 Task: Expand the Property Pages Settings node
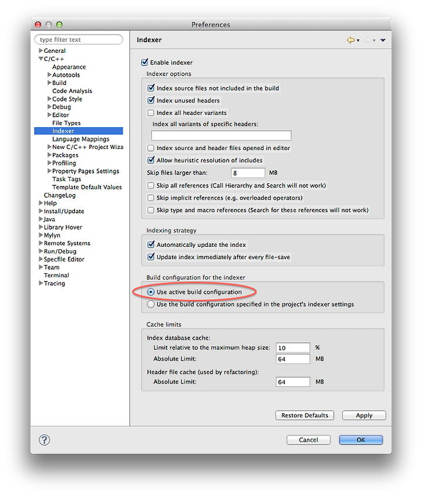[x=49, y=171]
